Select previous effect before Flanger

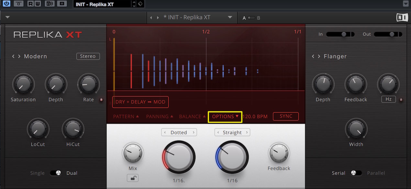pos(313,56)
